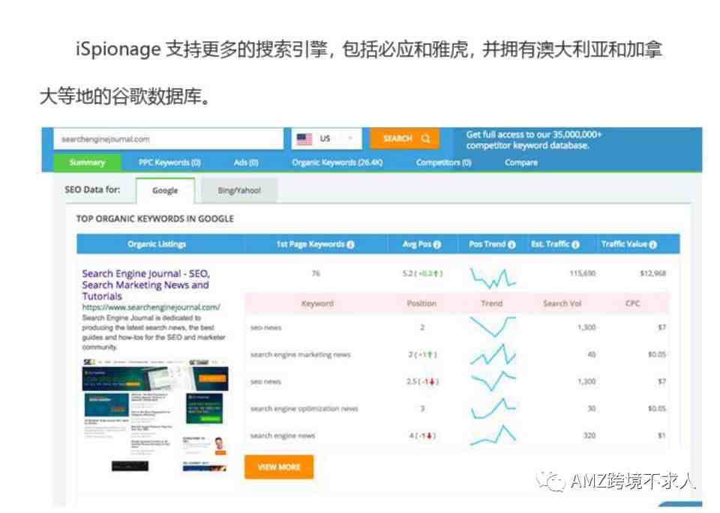
Task: Open the US country dropdown
Action: (326, 139)
